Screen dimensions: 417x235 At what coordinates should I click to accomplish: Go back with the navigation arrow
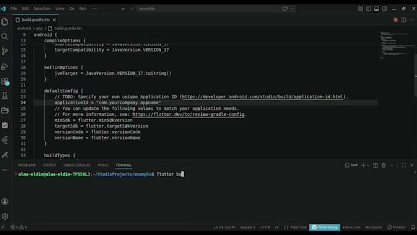click(x=123, y=9)
